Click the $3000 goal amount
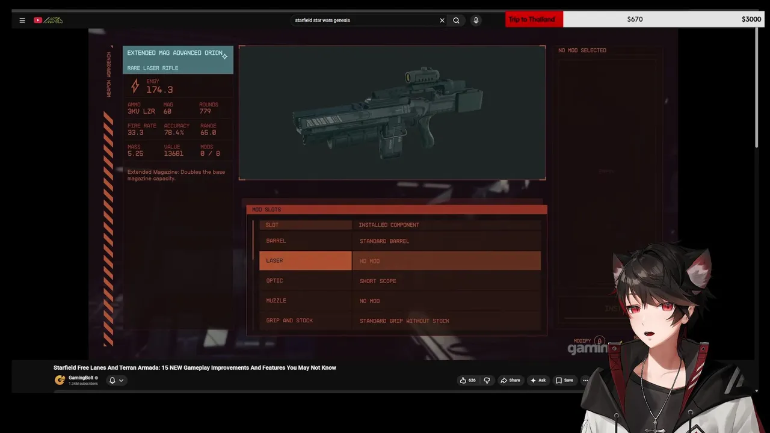Screen dimensions: 770x433 [x=751, y=19]
